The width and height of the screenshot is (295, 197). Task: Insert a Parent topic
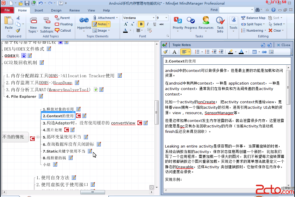(x=62, y=18)
